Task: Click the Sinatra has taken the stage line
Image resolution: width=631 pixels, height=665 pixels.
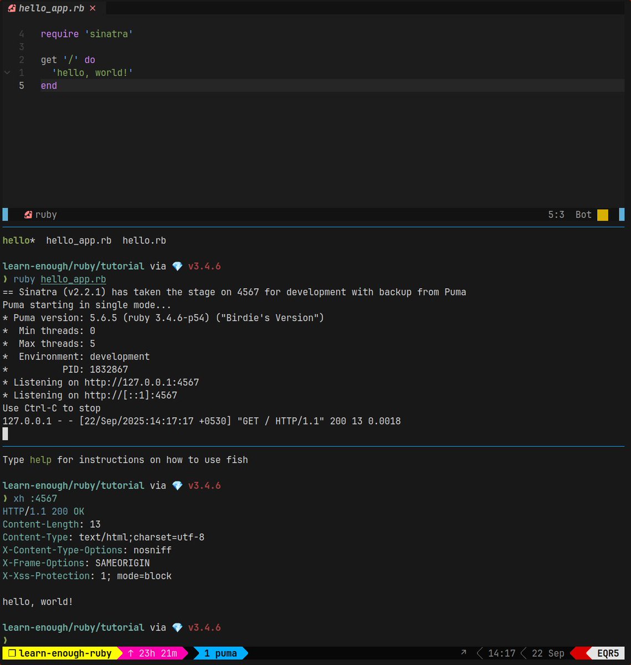Action: click(x=234, y=292)
